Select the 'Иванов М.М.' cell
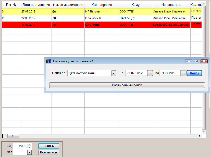Viewport: 211px width, 158px height. pos(102,18)
